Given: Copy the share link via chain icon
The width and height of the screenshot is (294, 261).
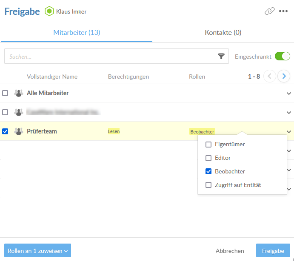Looking at the screenshot, I should click(270, 11).
